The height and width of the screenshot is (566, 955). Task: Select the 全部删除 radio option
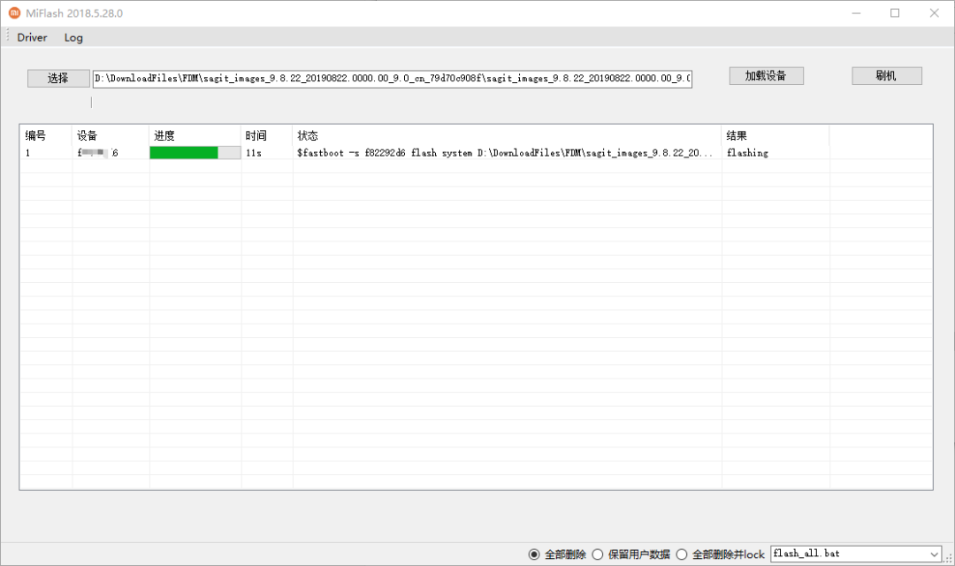(x=534, y=554)
